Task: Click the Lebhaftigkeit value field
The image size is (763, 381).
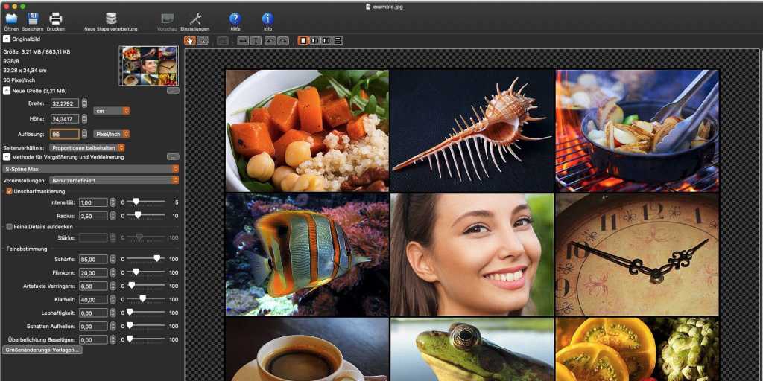Action: 93,313
